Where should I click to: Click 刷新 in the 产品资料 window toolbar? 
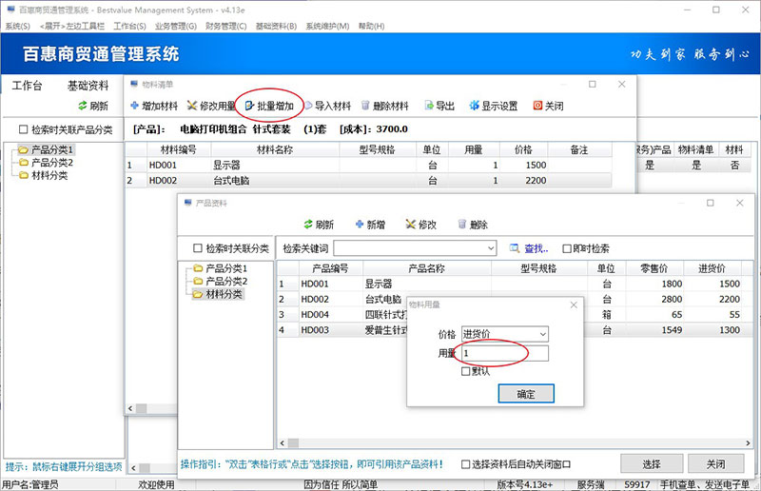[x=319, y=225]
